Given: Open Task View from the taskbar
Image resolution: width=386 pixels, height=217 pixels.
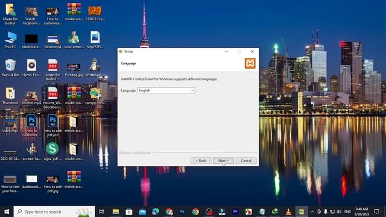Looking at the screenshot, I should pos(101,212).
